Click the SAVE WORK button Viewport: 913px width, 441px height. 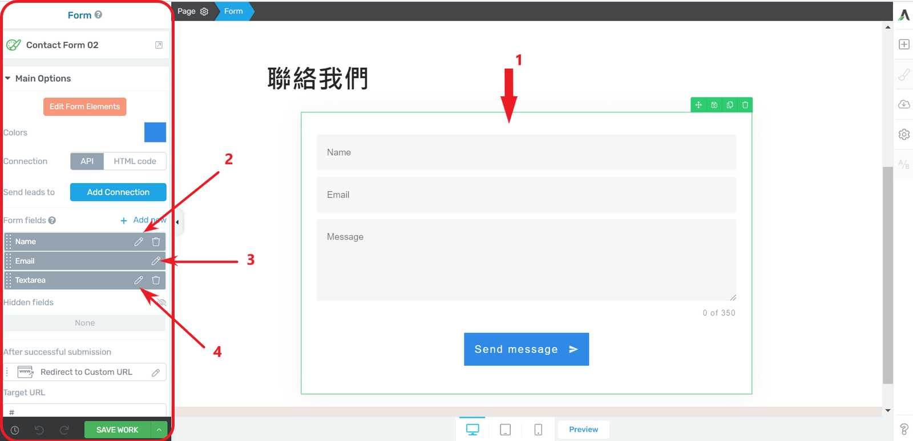point(118,430)
